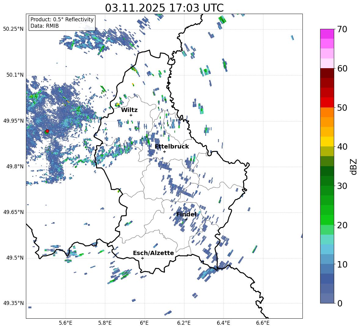Click the Ettelbruck station cross marker
Screen dimensions: 361x329
164,152
